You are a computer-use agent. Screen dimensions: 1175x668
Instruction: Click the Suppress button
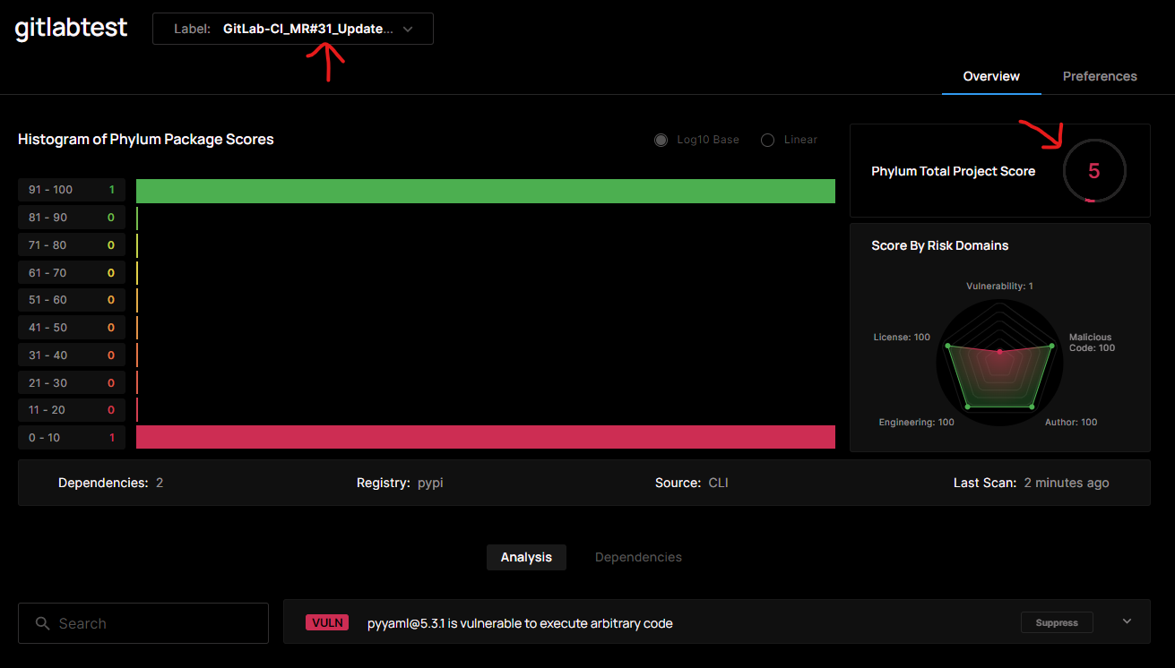(x=1057, y=622)
